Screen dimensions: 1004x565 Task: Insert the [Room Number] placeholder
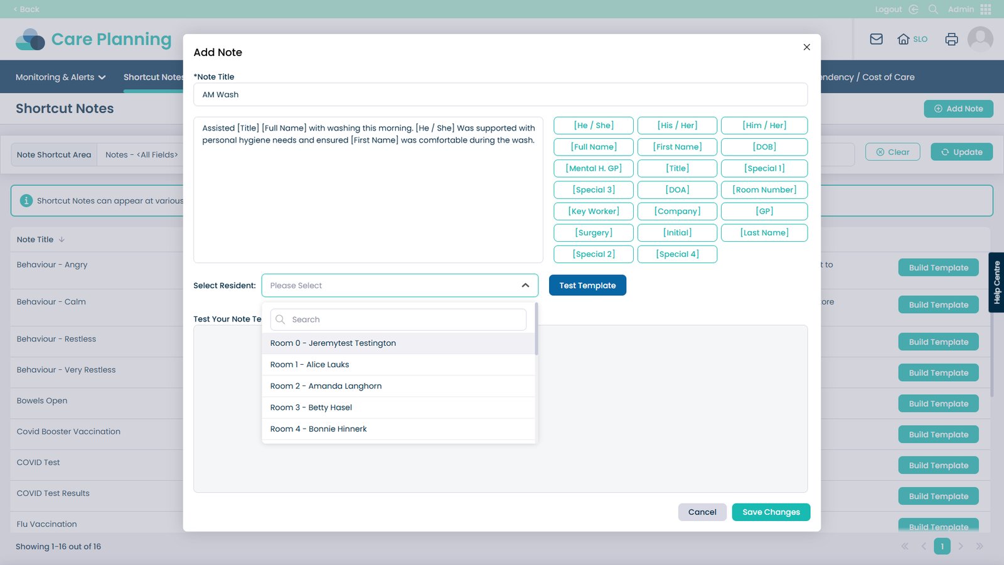[764, 190]
